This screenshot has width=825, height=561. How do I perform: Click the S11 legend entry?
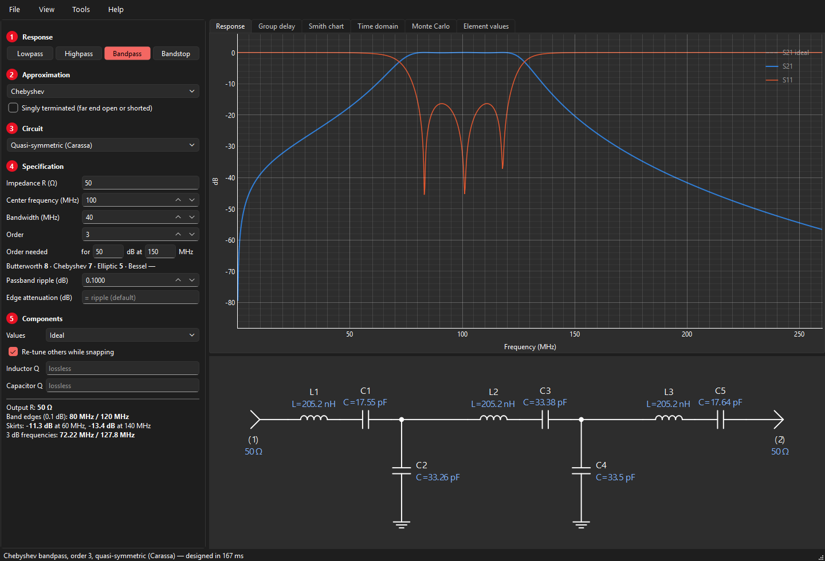coord(780,80)
